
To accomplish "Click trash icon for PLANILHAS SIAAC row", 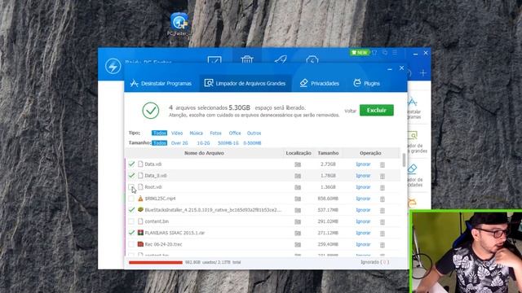I will (x=383, y=234).
